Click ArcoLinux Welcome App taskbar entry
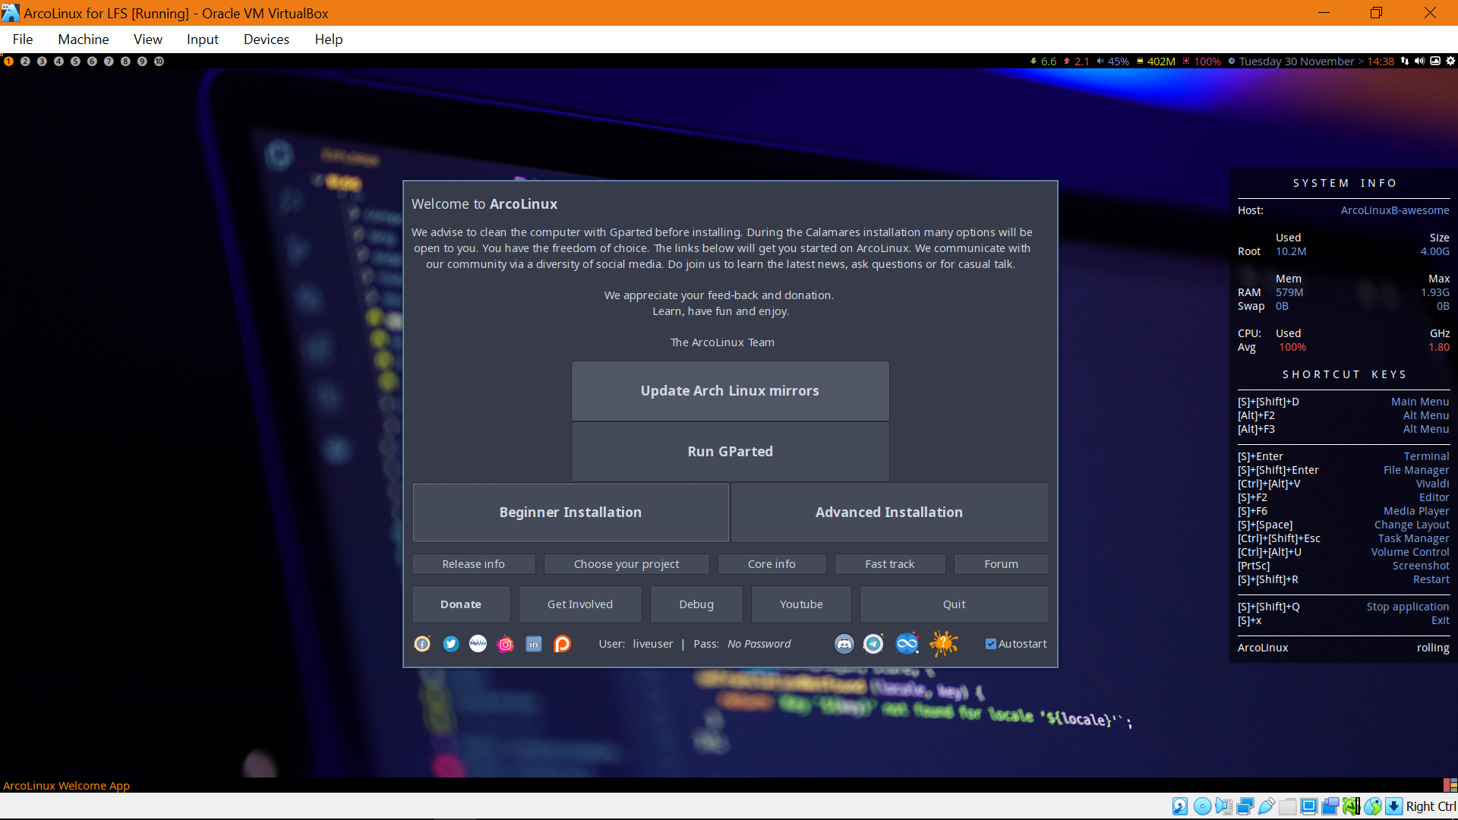Screen dimensions: 1458x820 66,786
